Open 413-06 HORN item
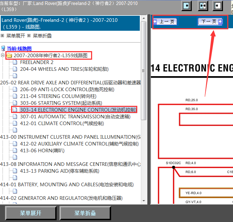The height and width of the screenshot is (222, 233). coord(42,151)
